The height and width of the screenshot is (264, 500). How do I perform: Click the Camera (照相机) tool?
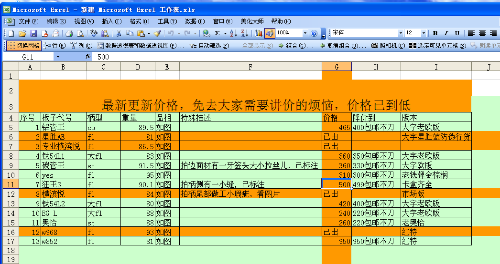pyautogui.click(x=388, y=46)
